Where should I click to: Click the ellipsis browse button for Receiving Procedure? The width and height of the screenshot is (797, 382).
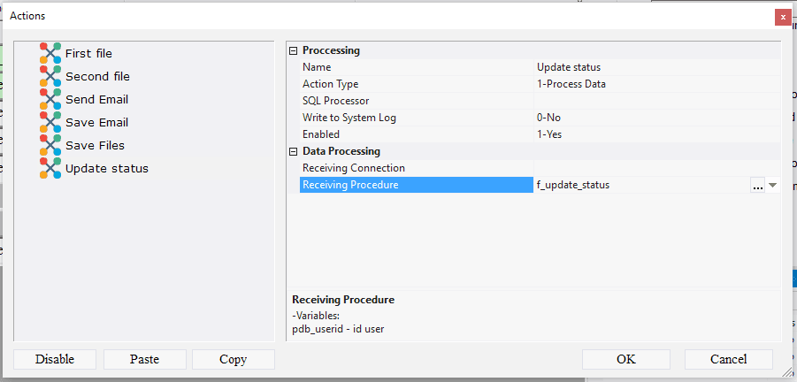[757, 186]
